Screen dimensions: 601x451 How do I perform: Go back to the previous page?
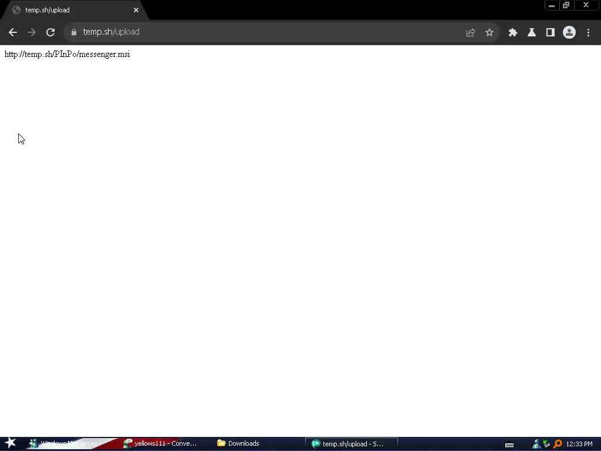click(13, 33)
